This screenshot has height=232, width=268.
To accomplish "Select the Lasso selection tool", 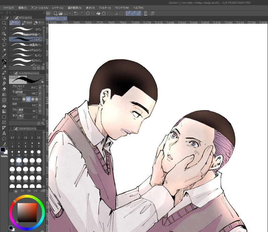I will point(4,45).
